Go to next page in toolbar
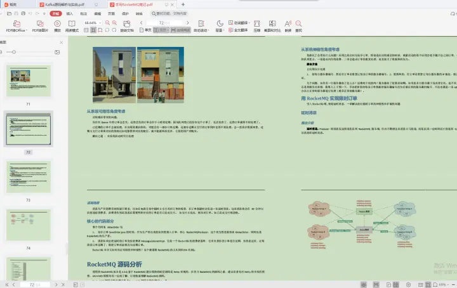This screenshot has height=288, width=457. coord(188,23)
